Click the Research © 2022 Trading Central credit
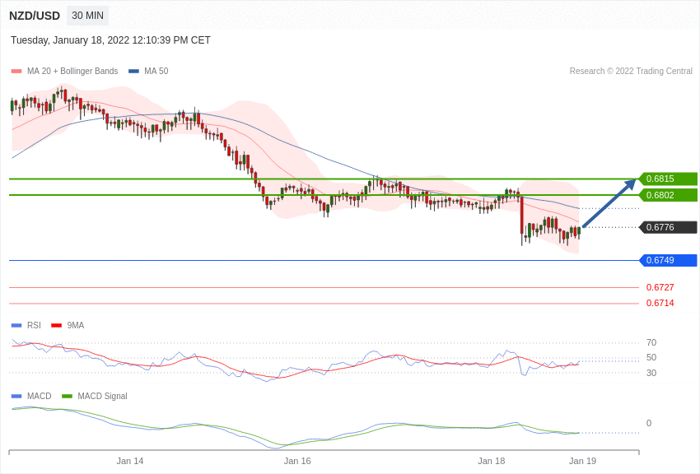This screenshot has height=474, width=700. coord(631,71)
